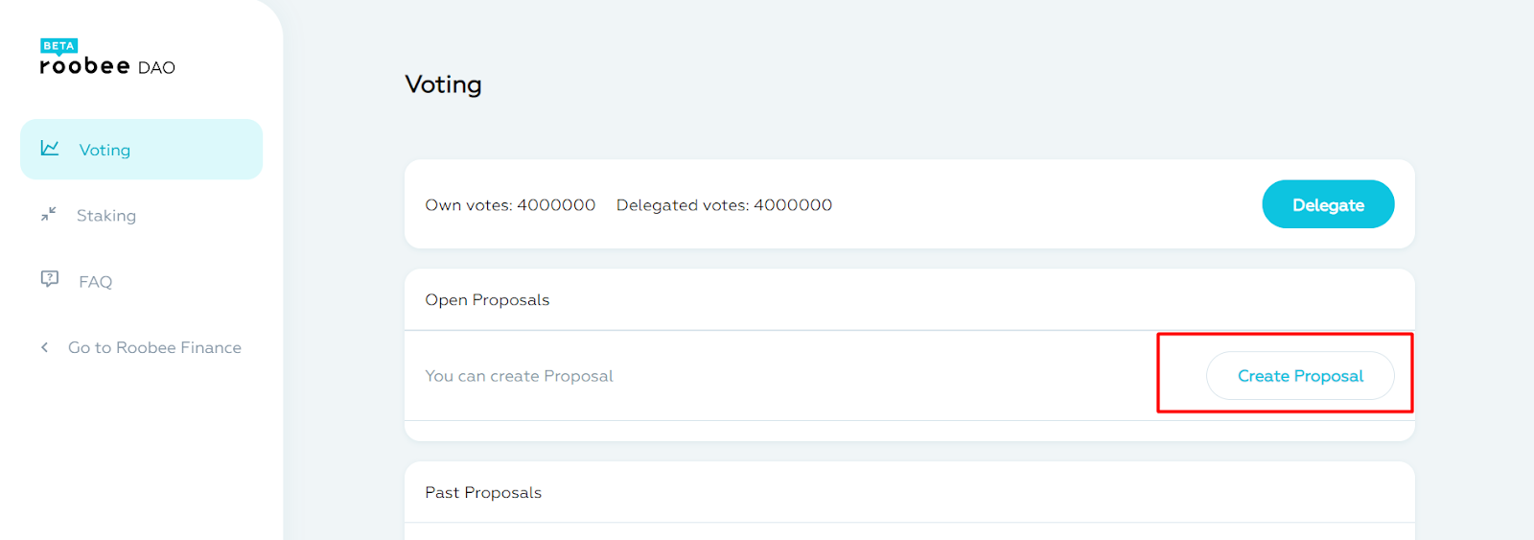Open the Staking menu item

[x=106, y=216]
